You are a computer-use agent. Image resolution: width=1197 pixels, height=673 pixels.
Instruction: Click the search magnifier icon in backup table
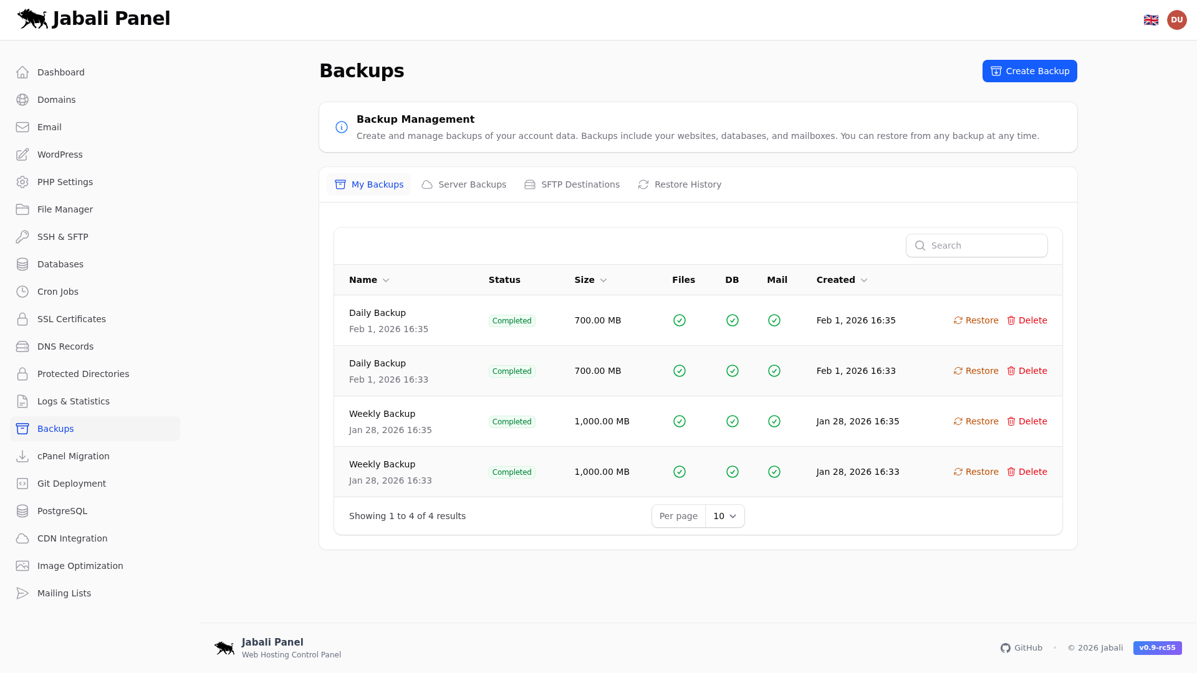pyautogui.click(x=921, y=246)
